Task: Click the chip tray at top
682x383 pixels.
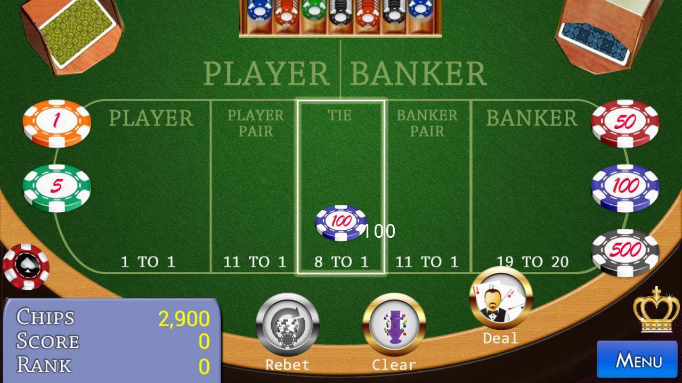Action: pyautogui.click(x=340, y=18)
